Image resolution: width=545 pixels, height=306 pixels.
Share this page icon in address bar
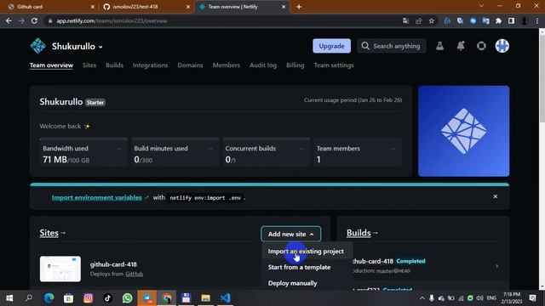click(x=418, y=20)
